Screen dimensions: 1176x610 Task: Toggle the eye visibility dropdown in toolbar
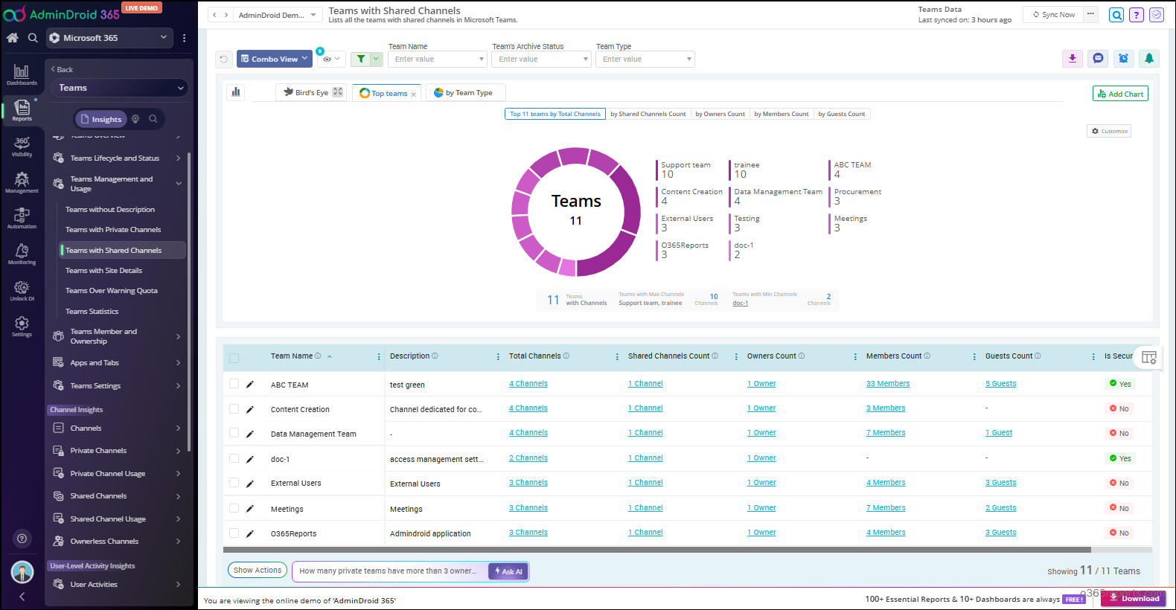coord(331,59)
